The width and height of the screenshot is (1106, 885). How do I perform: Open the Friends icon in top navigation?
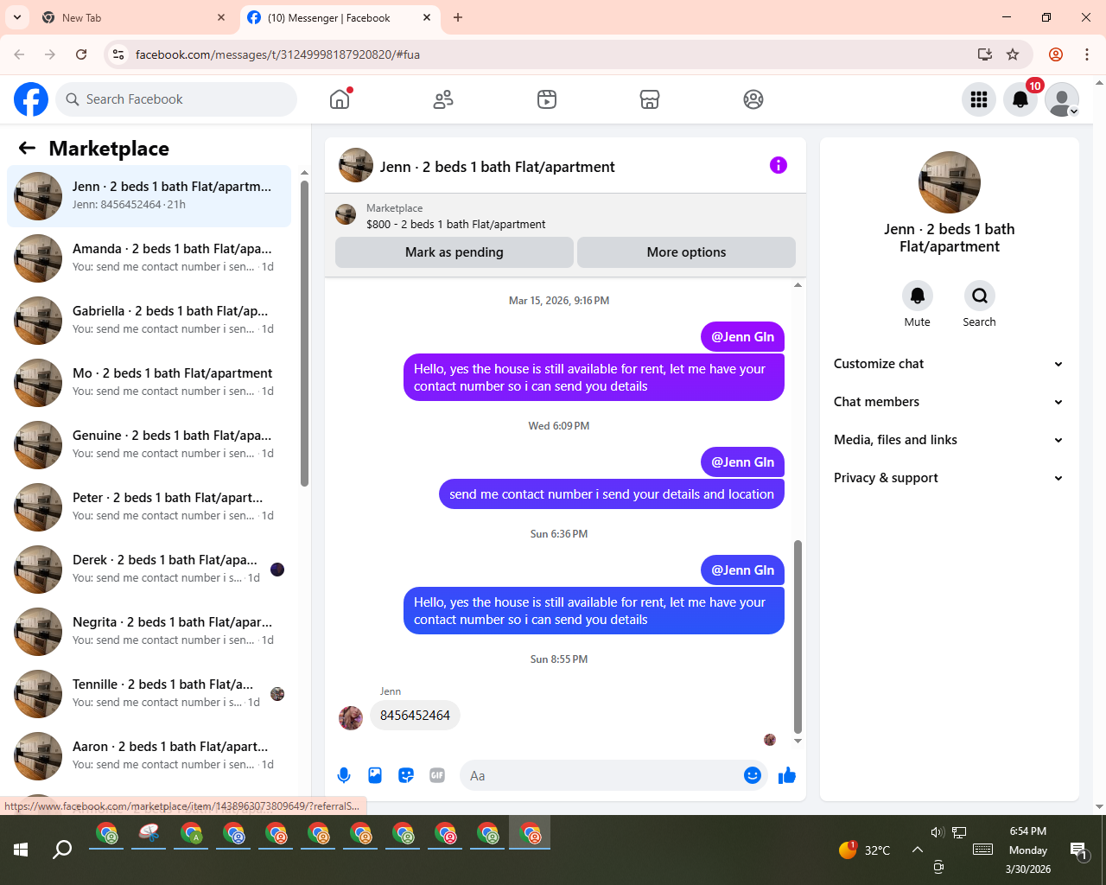tap(443, 99)
